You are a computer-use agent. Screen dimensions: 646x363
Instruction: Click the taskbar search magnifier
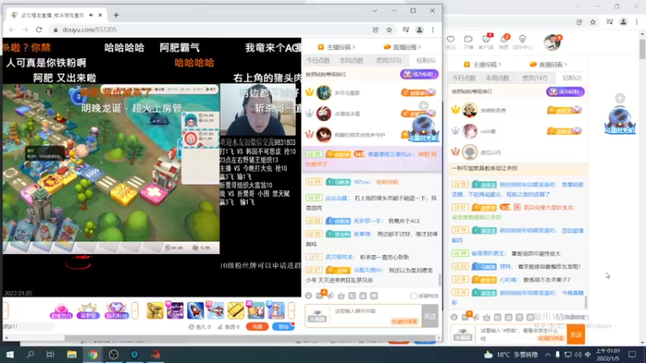pos(30,354)
